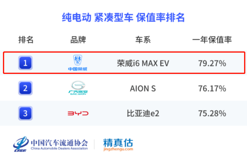Click the 纯电动 紧凑型车 保值率排名 title
Image resolution: width=247 pixels, height=160 pixels.
pos(123,18)
